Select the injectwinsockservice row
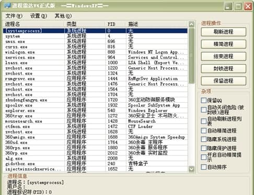The image size is (254, 195). (96, 169)
